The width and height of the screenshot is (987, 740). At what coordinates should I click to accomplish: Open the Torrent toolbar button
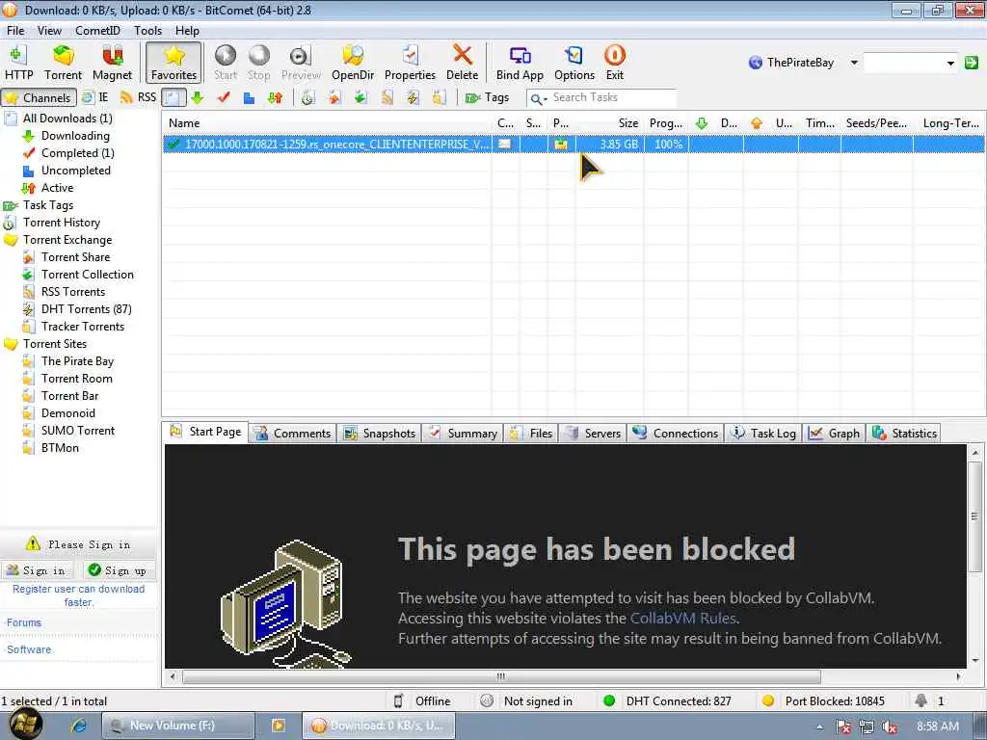pyautogui.click(x=63, y=63)
